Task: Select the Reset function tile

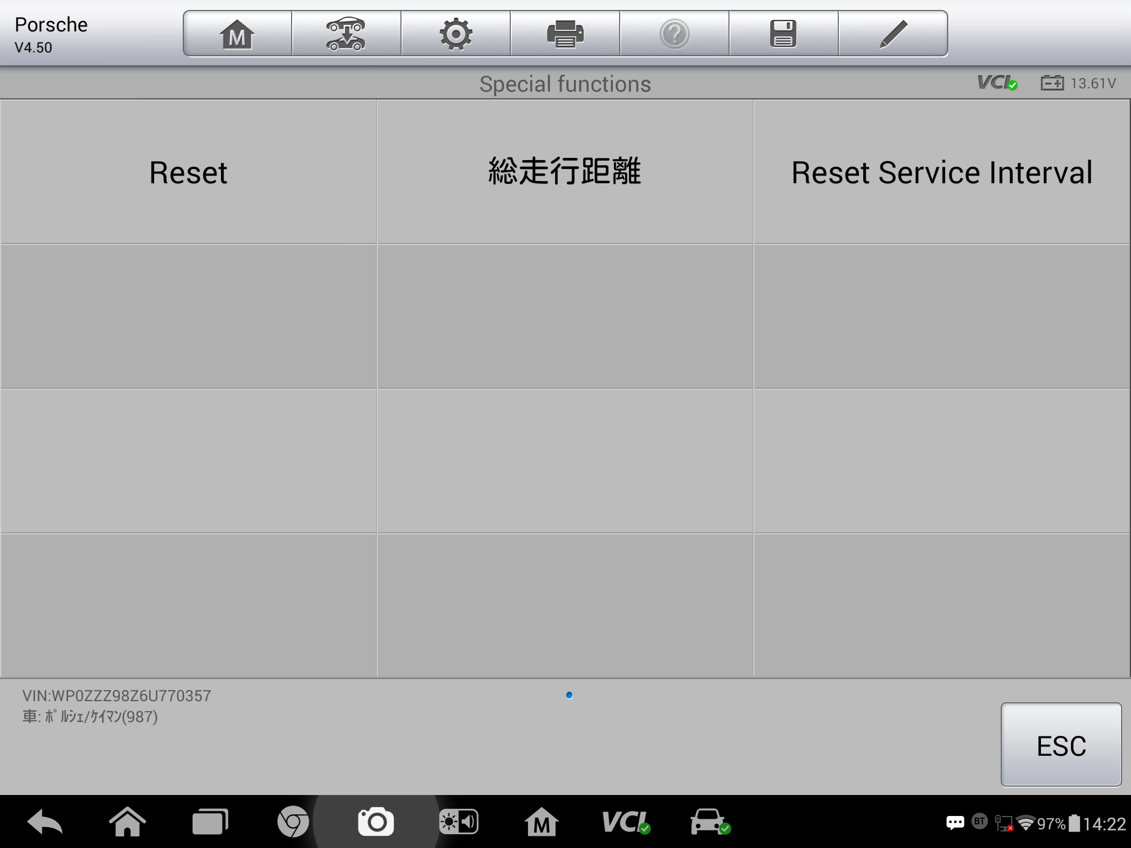Action: pyautogui.click(x=188, y=172)
